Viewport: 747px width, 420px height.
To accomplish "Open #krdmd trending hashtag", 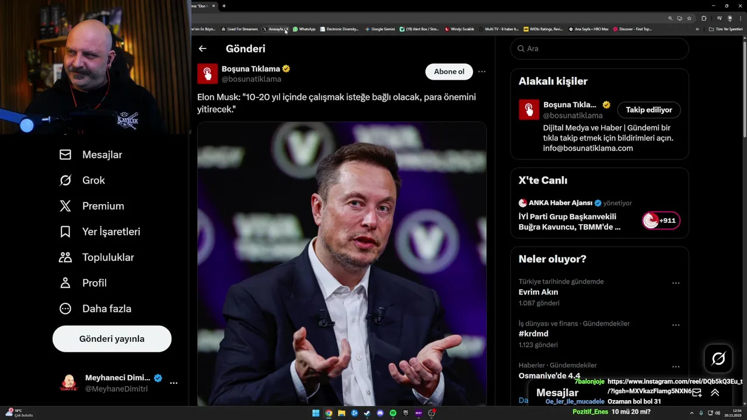I will coord(533,334).
